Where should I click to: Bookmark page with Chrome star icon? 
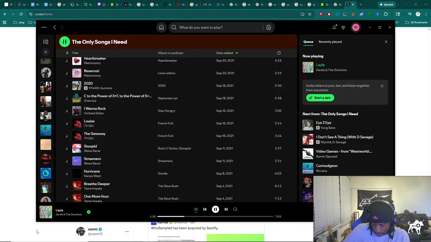click(310, 14)
